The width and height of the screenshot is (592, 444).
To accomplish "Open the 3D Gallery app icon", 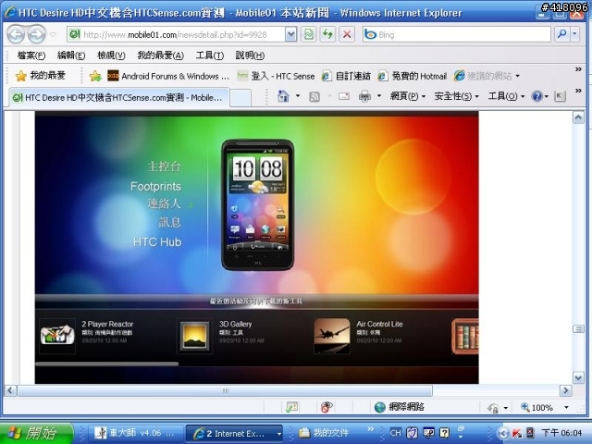I will (x=194, y=336).
